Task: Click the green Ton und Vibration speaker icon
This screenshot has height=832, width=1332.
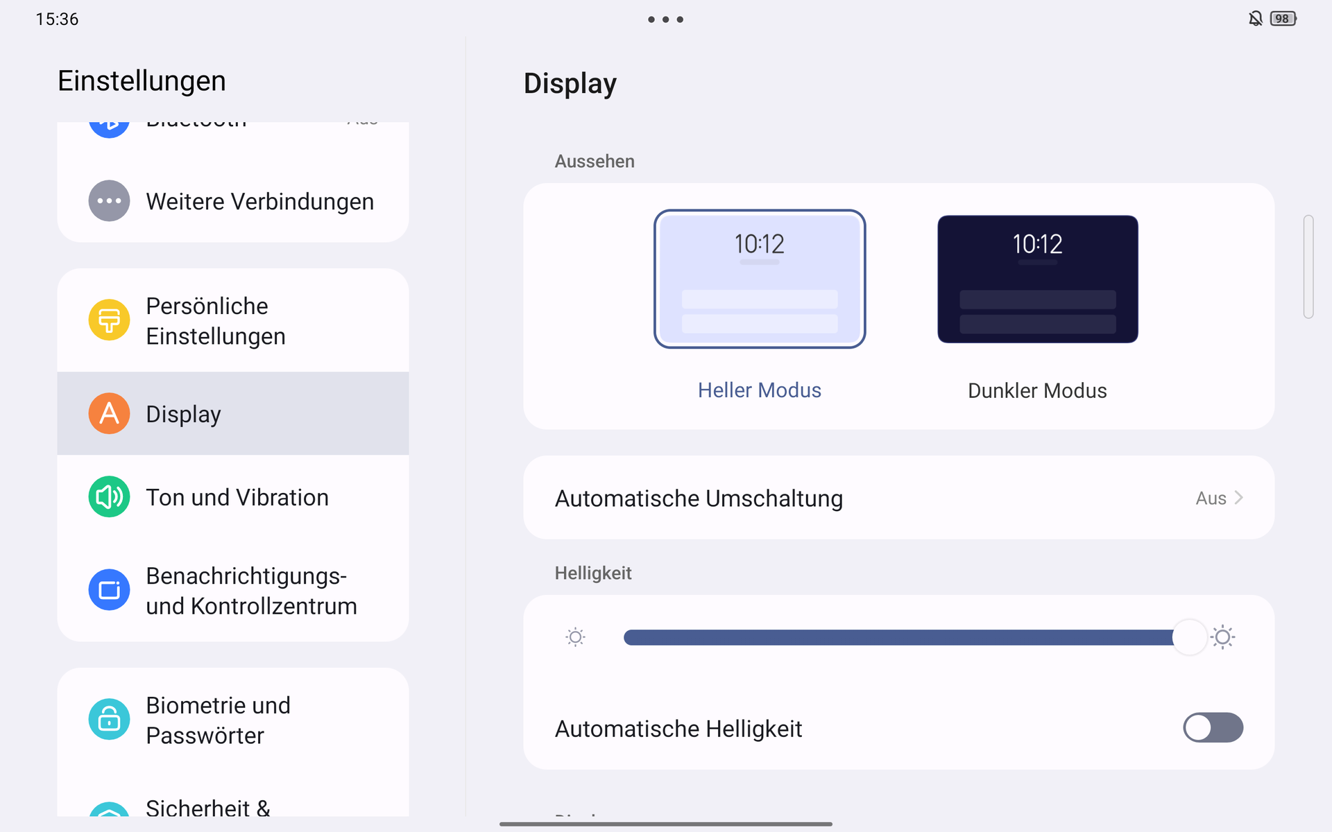Action: click(109, 496)
